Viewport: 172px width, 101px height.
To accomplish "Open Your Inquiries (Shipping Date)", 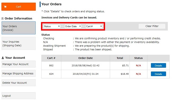I will tap(19, 43).
